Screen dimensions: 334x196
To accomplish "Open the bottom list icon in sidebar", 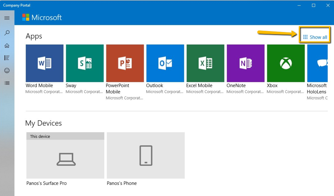I will (7, 83).
